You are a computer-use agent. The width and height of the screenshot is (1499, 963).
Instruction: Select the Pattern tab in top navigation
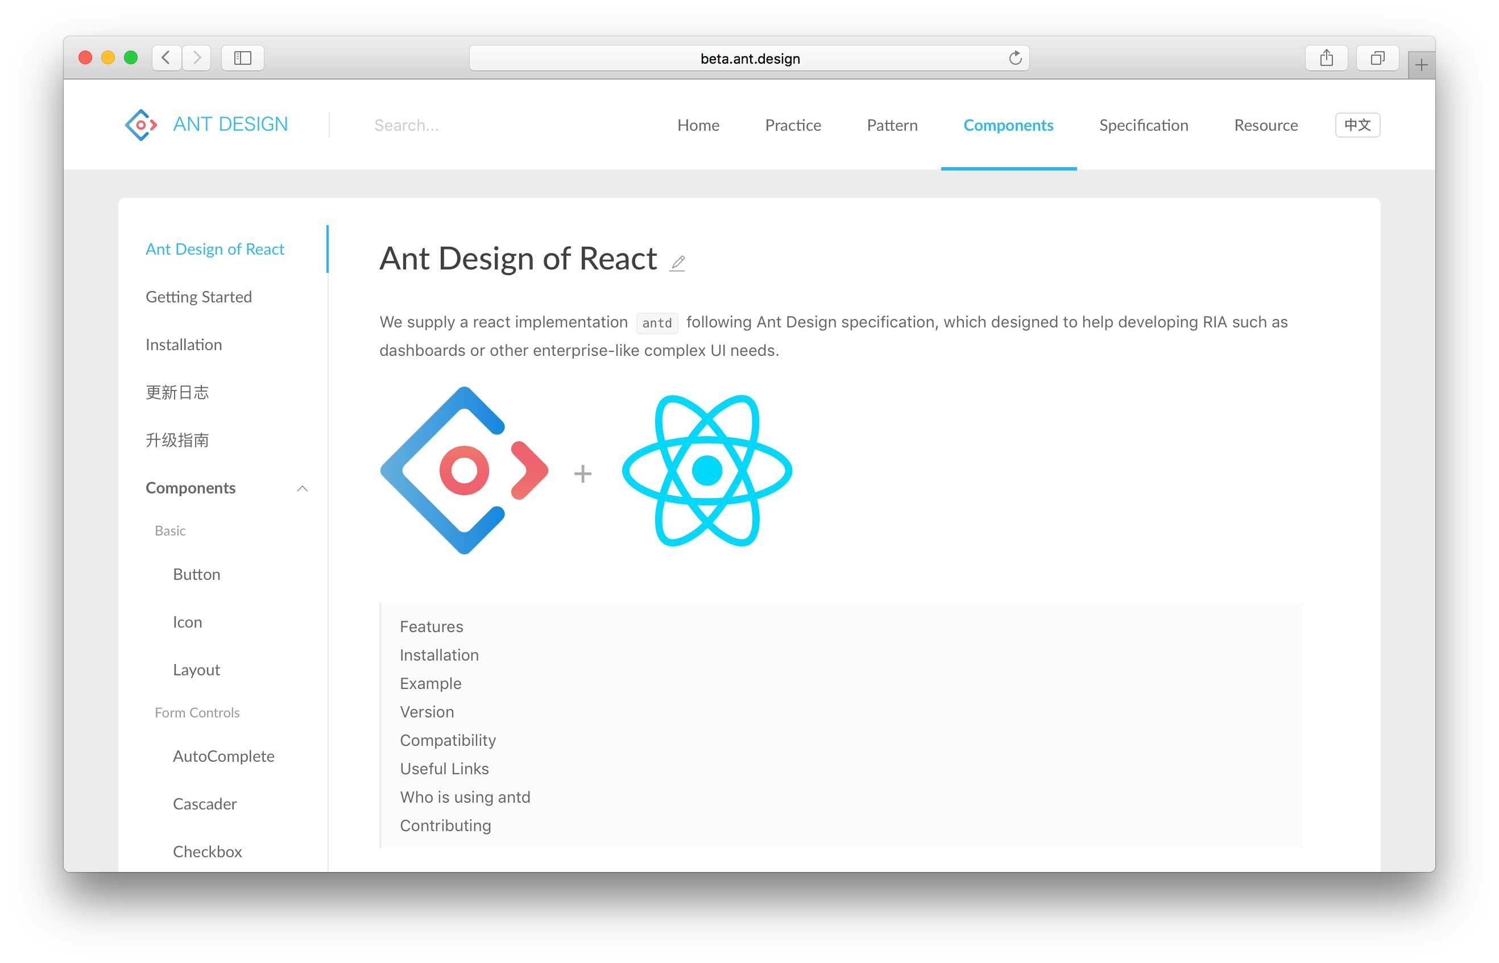click(x=893, y=124)
